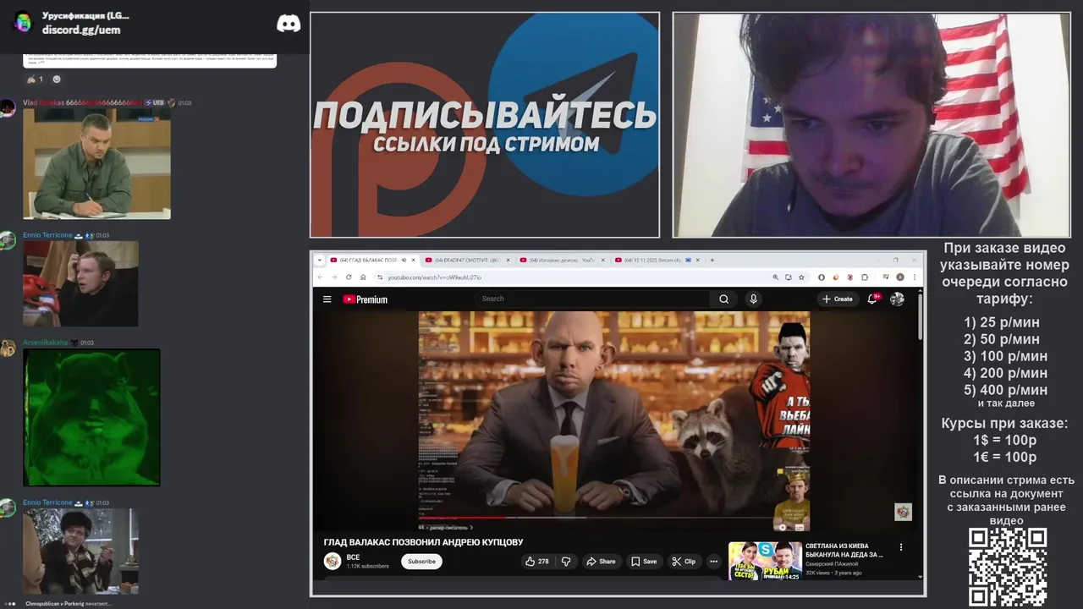Like the video with 278 likes
The height and width of the screenshot is (609, 1083).
[x=536, y=561]
